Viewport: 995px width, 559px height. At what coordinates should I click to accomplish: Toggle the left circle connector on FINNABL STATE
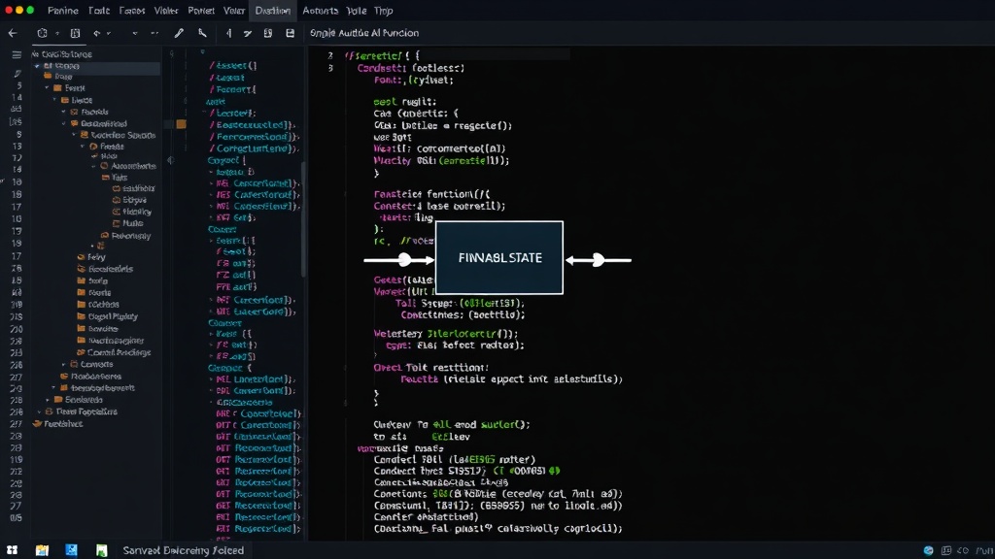point(404,259)
